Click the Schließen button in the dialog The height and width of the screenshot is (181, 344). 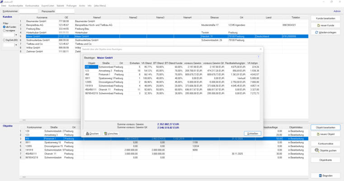pyautogui.click(x=252, y=133)
